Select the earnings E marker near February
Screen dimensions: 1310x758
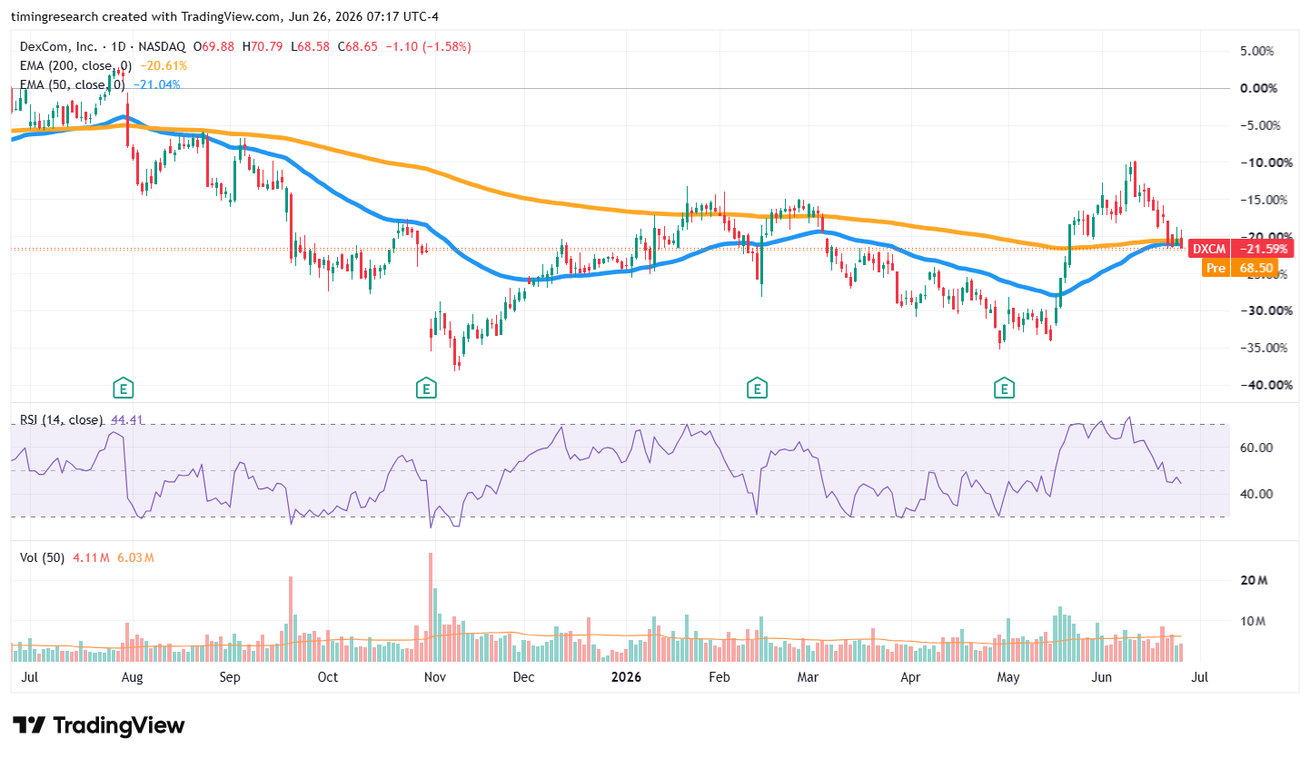pos(756,389)
